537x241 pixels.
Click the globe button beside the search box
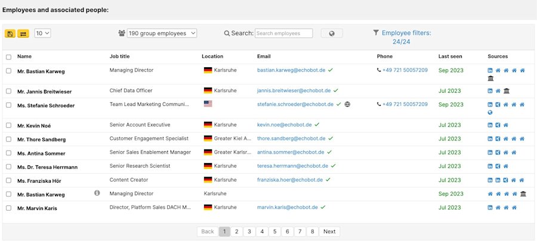point(332,33)
